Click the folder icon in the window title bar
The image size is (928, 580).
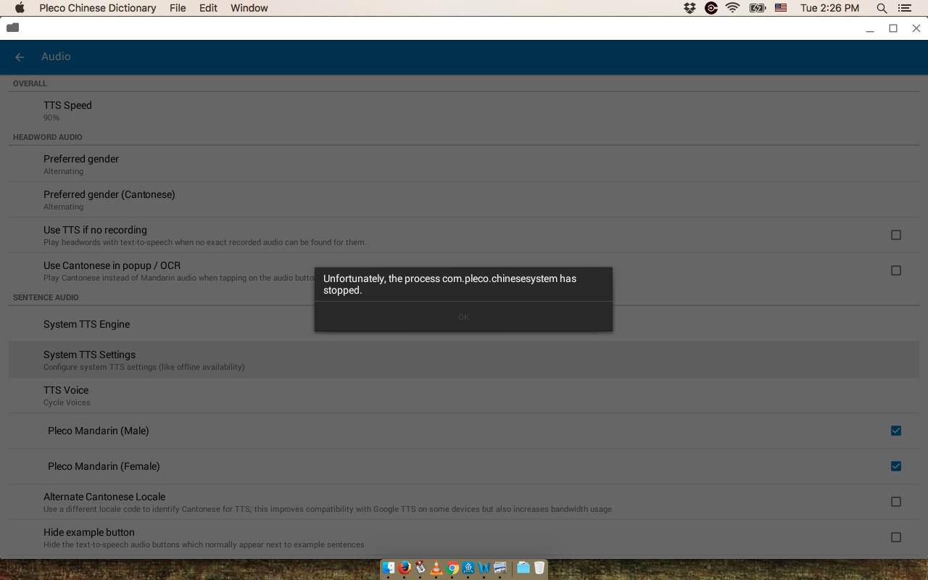tap(13, 28)
